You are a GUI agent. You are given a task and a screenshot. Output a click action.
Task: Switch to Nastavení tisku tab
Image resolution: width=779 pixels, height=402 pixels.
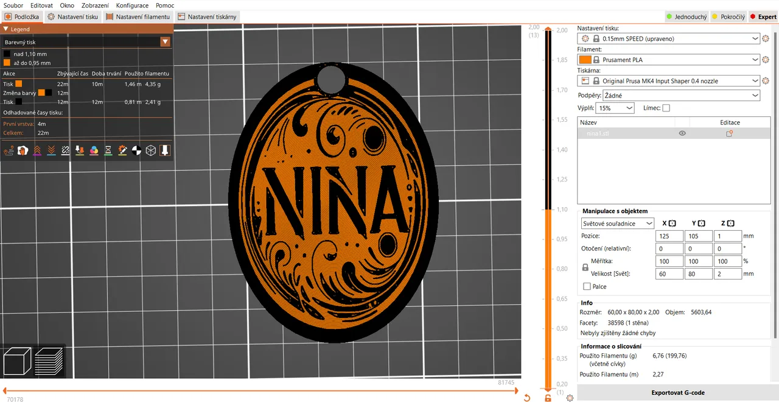tap(72, 17)
